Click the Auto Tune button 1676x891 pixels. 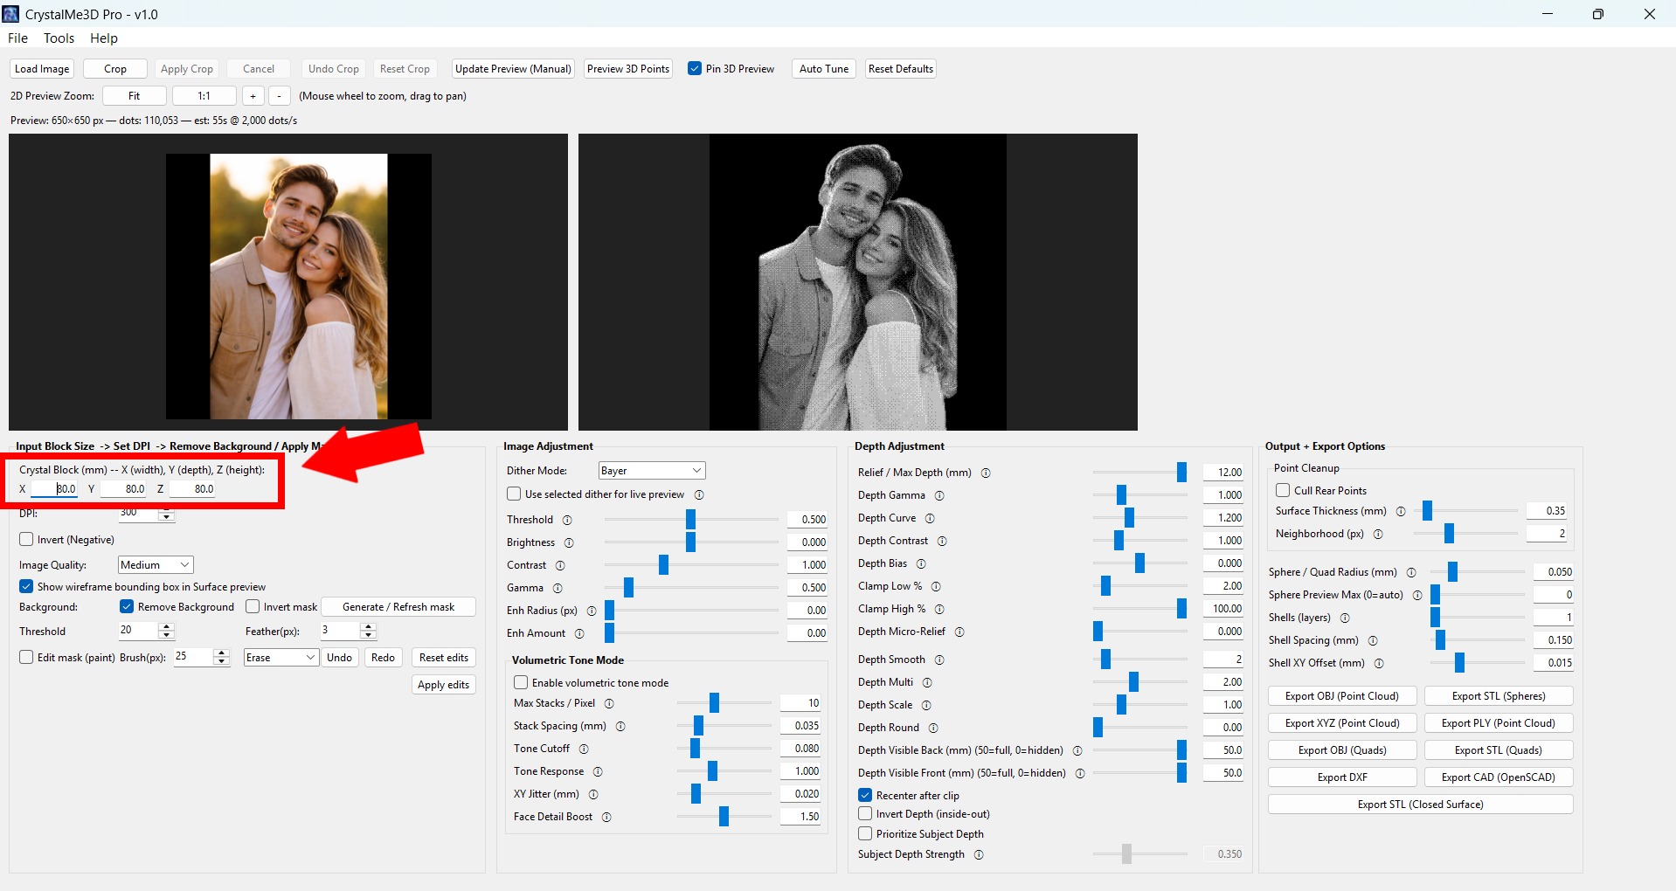(823, 69)
